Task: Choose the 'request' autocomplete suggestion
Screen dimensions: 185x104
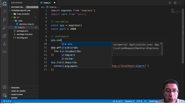Action: [x=86, y=55]
